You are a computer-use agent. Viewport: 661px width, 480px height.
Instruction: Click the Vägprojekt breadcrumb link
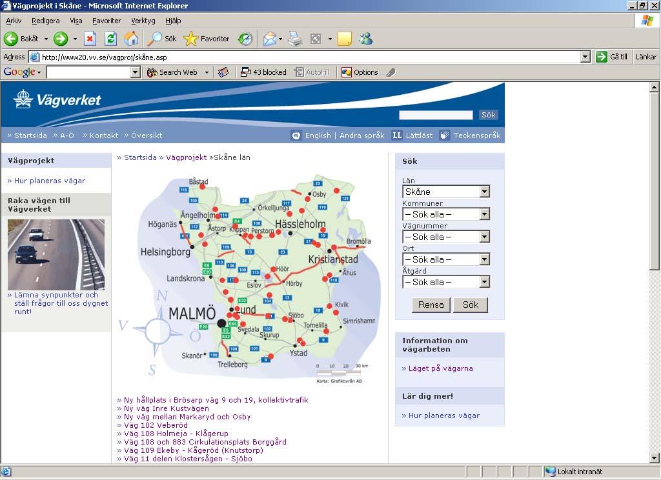(187, 157)
